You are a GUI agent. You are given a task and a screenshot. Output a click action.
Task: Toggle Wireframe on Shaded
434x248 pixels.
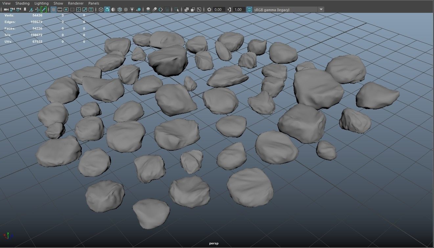click(120, 10)
